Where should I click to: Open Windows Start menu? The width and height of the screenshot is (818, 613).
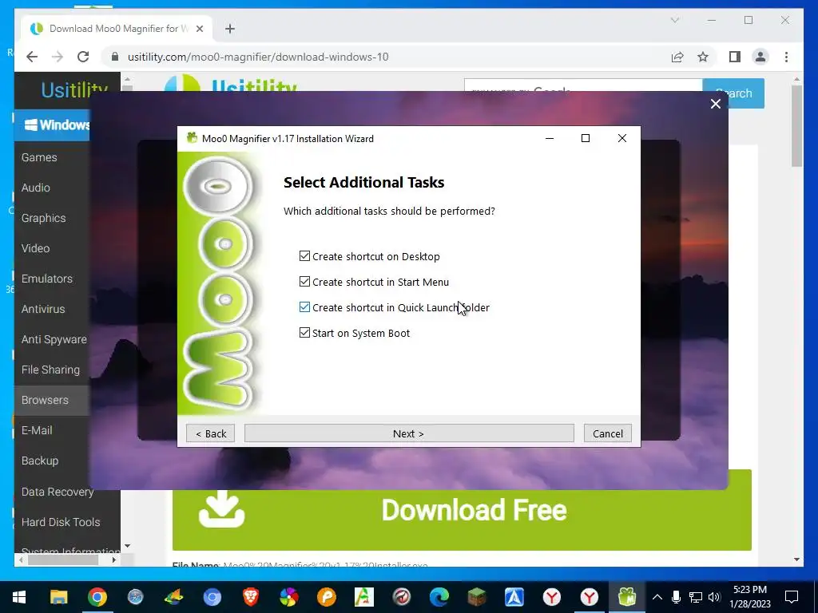click(x=19, y=597)
